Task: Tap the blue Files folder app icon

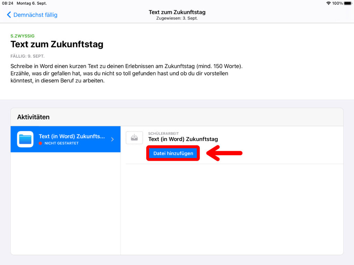Action: pos(25,139)
